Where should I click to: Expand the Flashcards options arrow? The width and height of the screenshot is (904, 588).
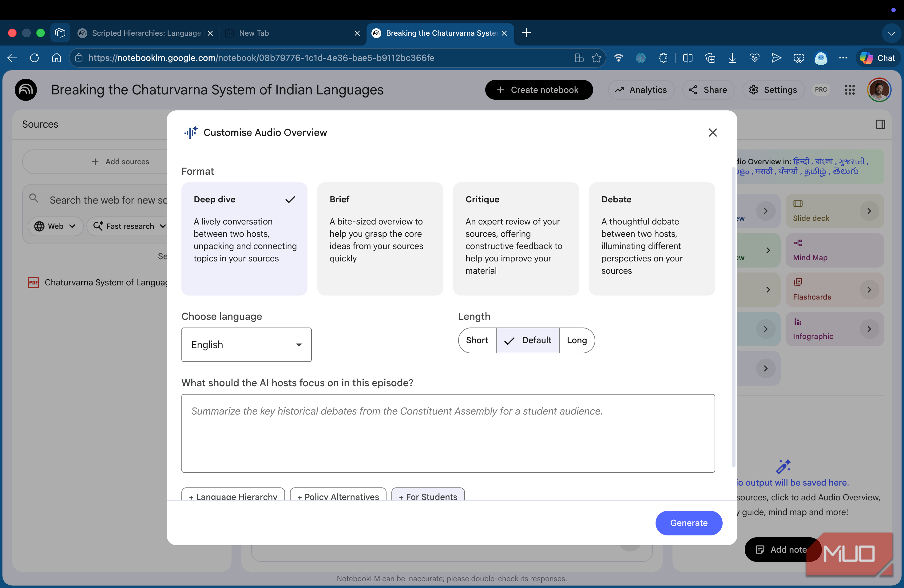tap(869, 289)
